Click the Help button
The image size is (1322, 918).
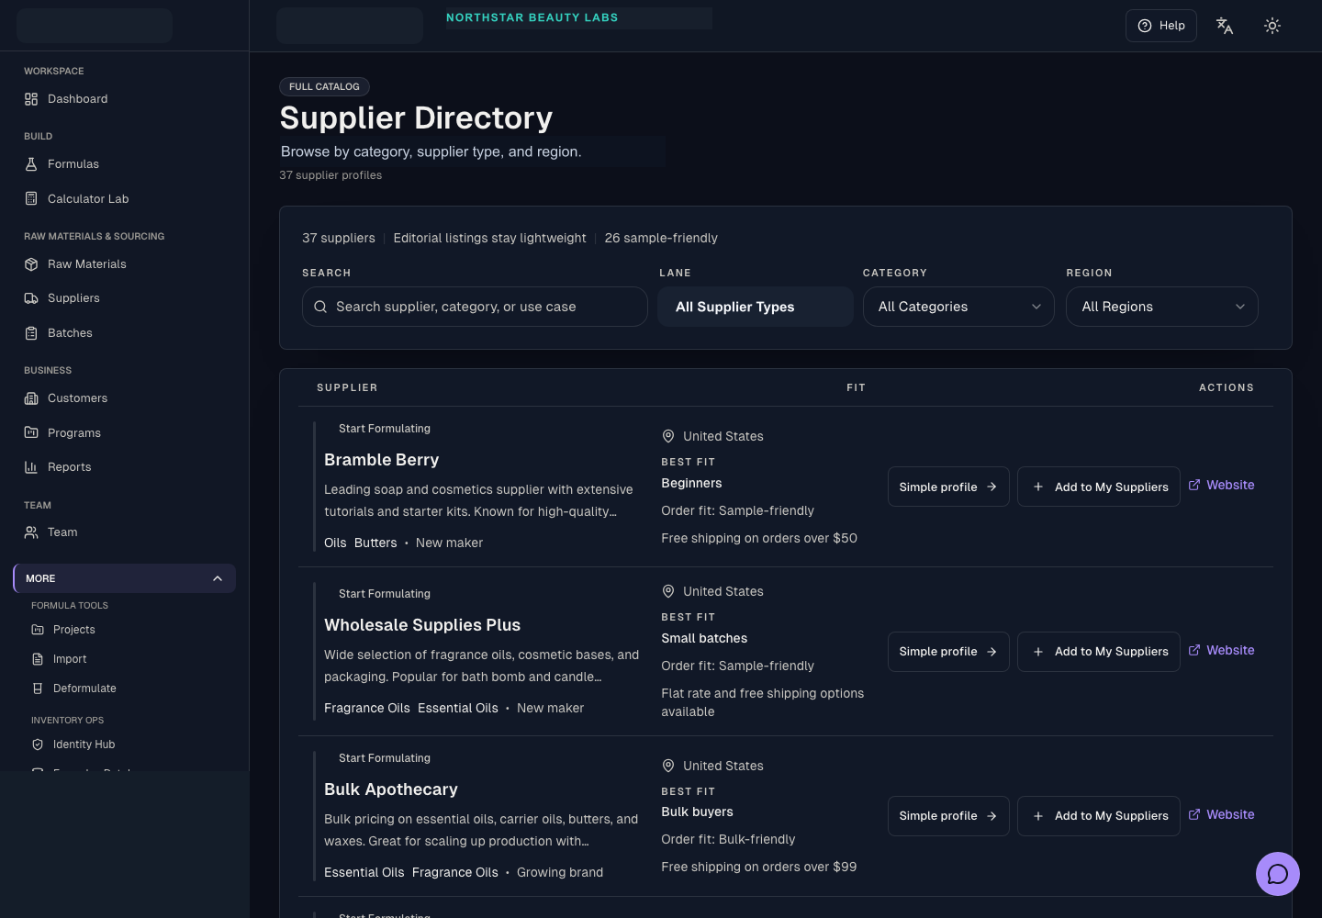[1160, 26]
